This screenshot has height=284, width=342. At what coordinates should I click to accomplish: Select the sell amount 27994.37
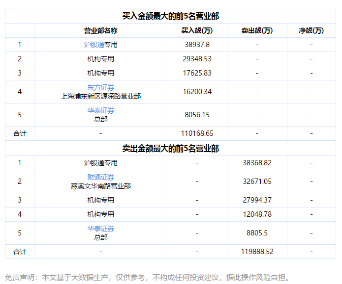257,200
